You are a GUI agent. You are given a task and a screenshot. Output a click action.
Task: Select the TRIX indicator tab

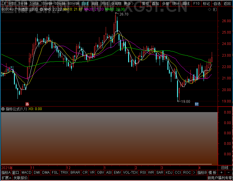click(64, 173)
